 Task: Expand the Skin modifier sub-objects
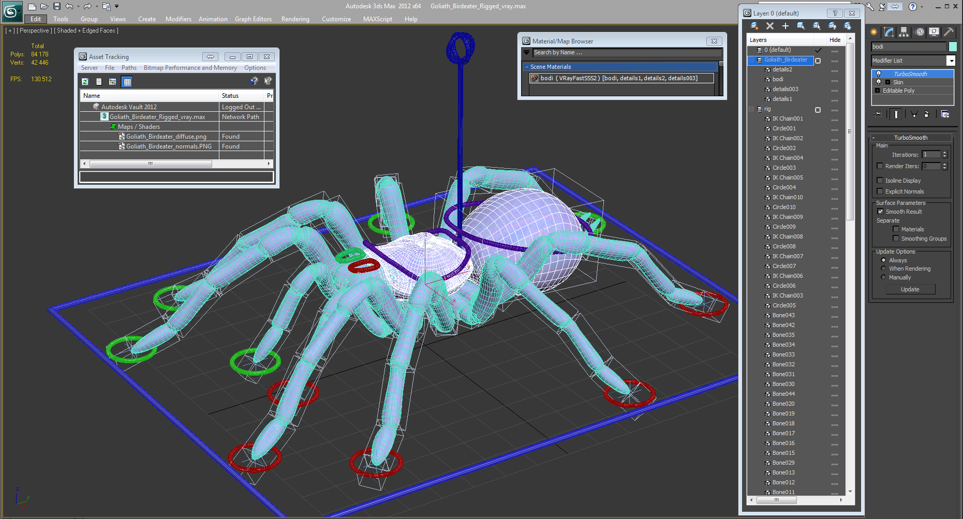coord(887,82)
